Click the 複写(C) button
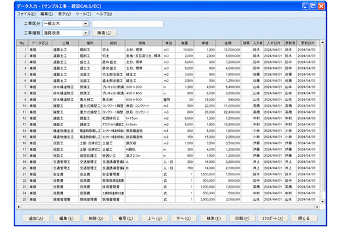The width and height of the screenshot is (341, 227). 126,218
